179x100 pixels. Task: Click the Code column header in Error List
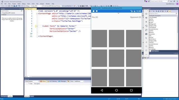(31, 84)
